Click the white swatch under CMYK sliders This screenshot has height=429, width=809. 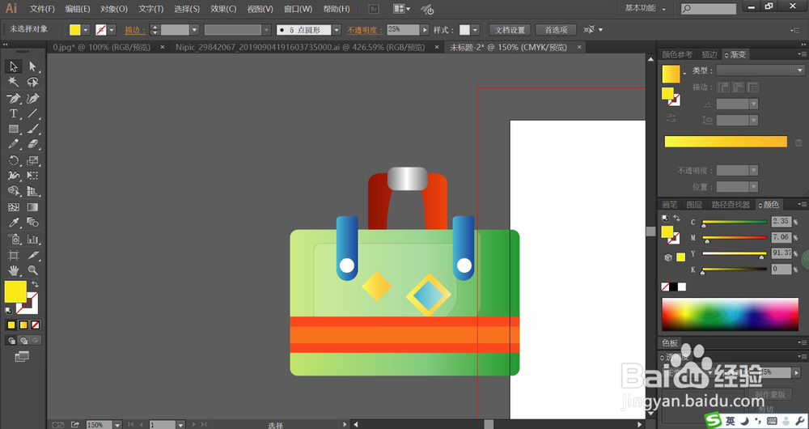point(682,287)
